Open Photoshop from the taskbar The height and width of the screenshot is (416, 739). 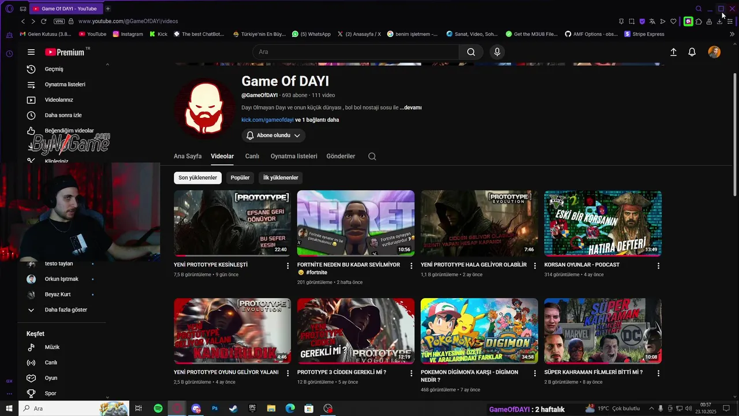(215, 408)
